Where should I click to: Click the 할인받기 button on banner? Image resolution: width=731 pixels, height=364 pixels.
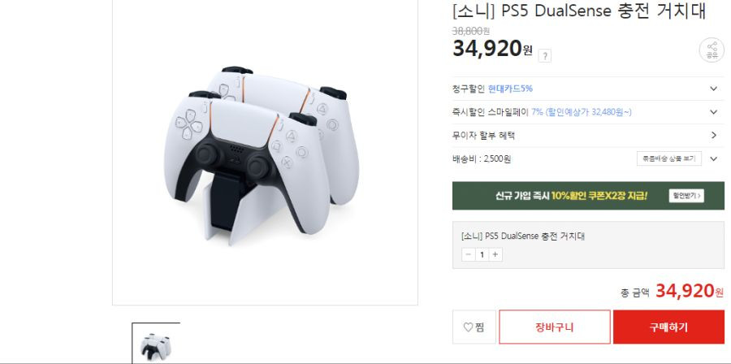pyautogui.click(x=686, y=196)
